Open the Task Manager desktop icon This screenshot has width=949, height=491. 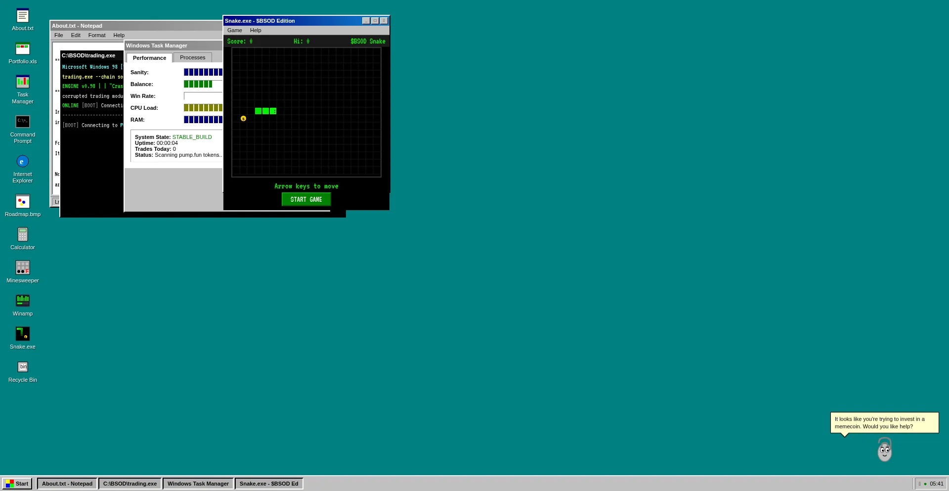tap(23, 89)
